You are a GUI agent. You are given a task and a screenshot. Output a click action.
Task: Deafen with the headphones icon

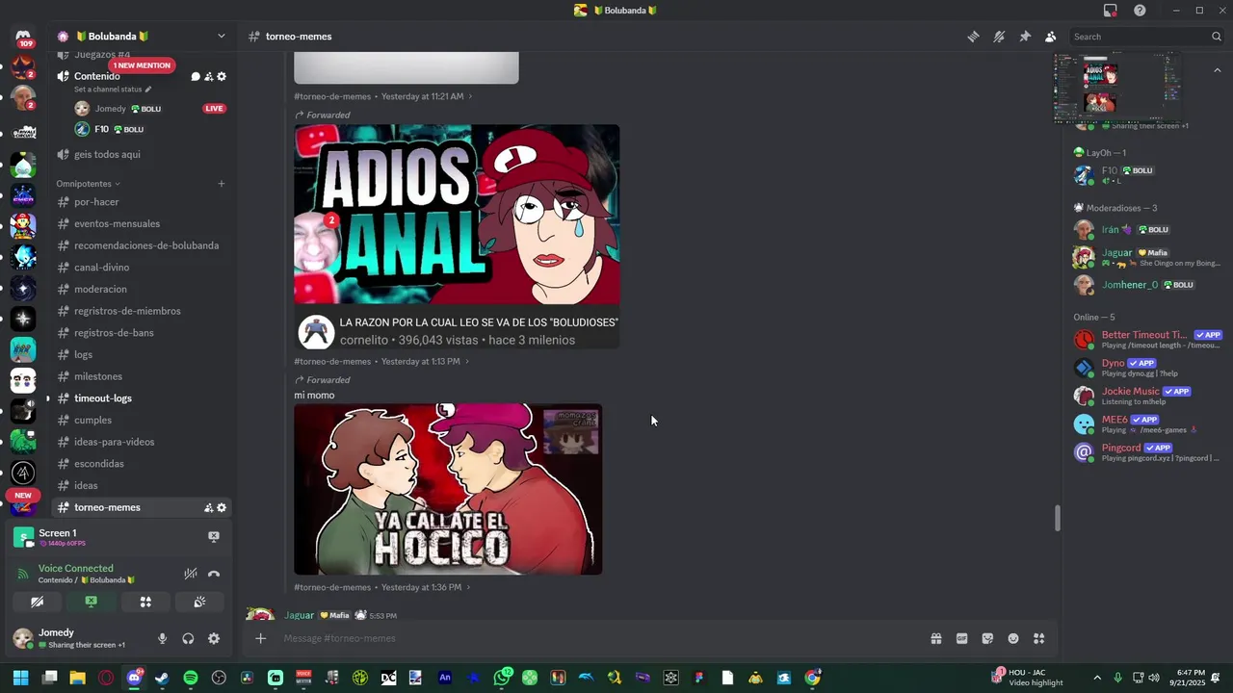(188, 638)
